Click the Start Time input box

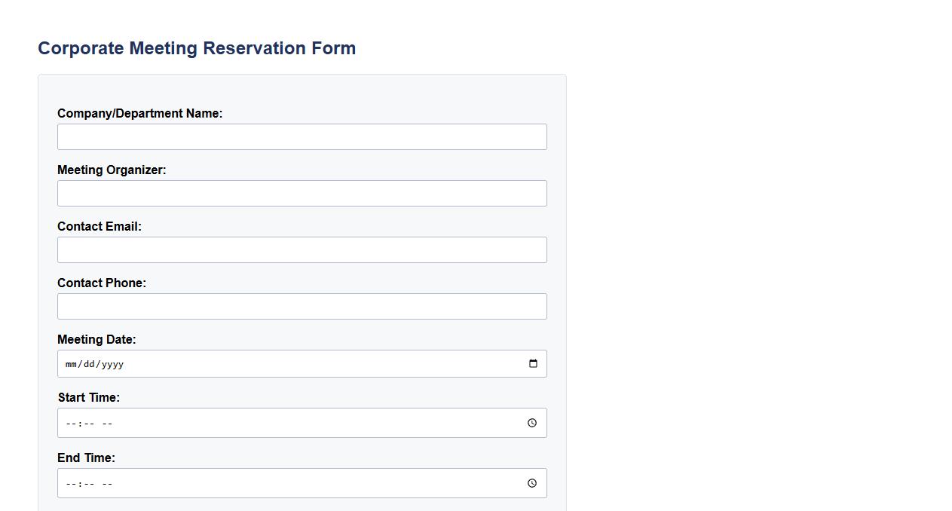click(x=226, y=422)
